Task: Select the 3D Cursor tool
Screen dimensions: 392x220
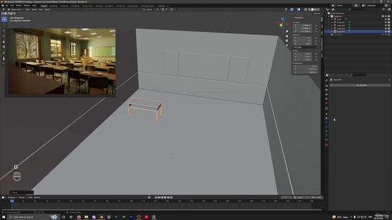Action: (x=4, y=24)
